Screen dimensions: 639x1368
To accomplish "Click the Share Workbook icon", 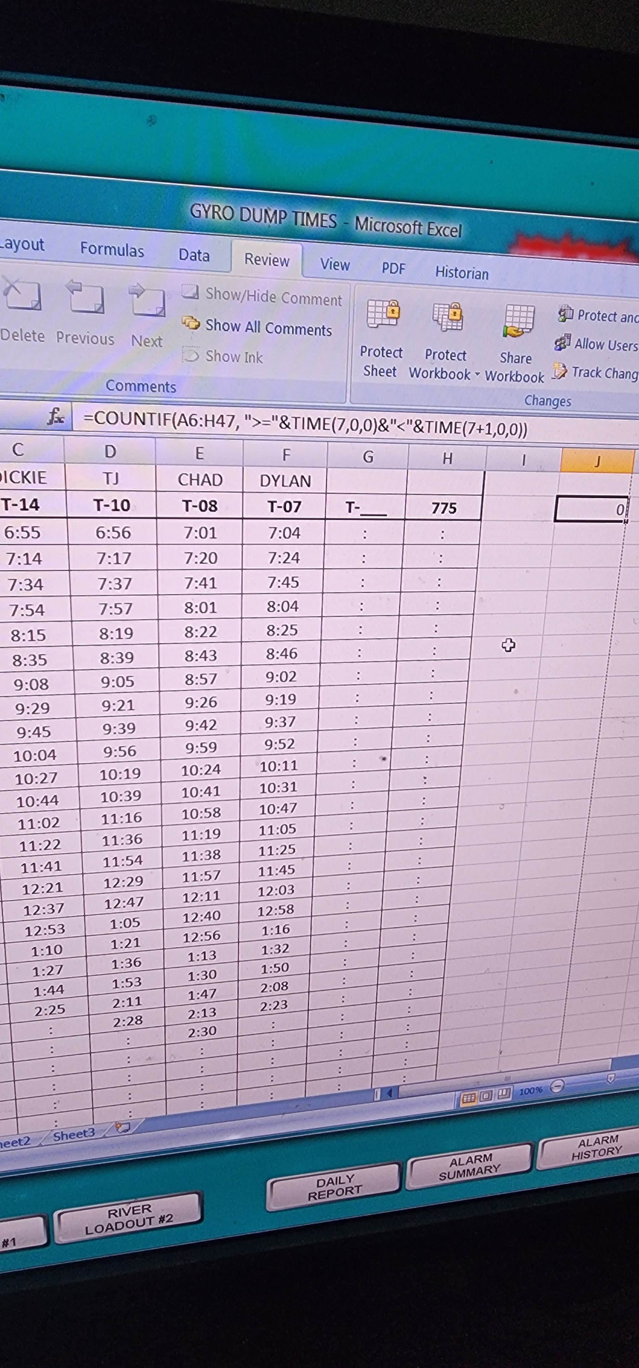I will pos(519,321).
